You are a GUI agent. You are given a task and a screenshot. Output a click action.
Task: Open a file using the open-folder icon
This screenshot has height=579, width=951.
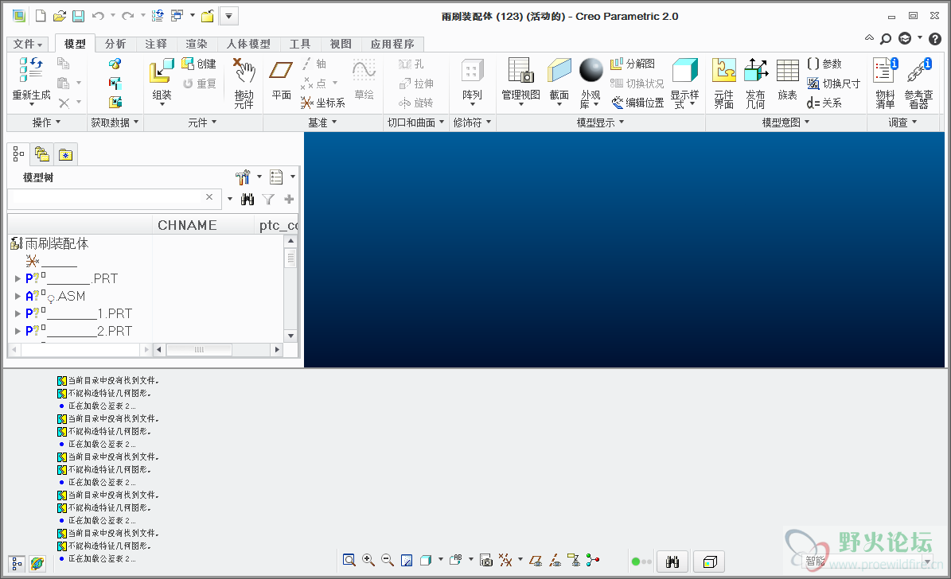[x=60, y=17]
